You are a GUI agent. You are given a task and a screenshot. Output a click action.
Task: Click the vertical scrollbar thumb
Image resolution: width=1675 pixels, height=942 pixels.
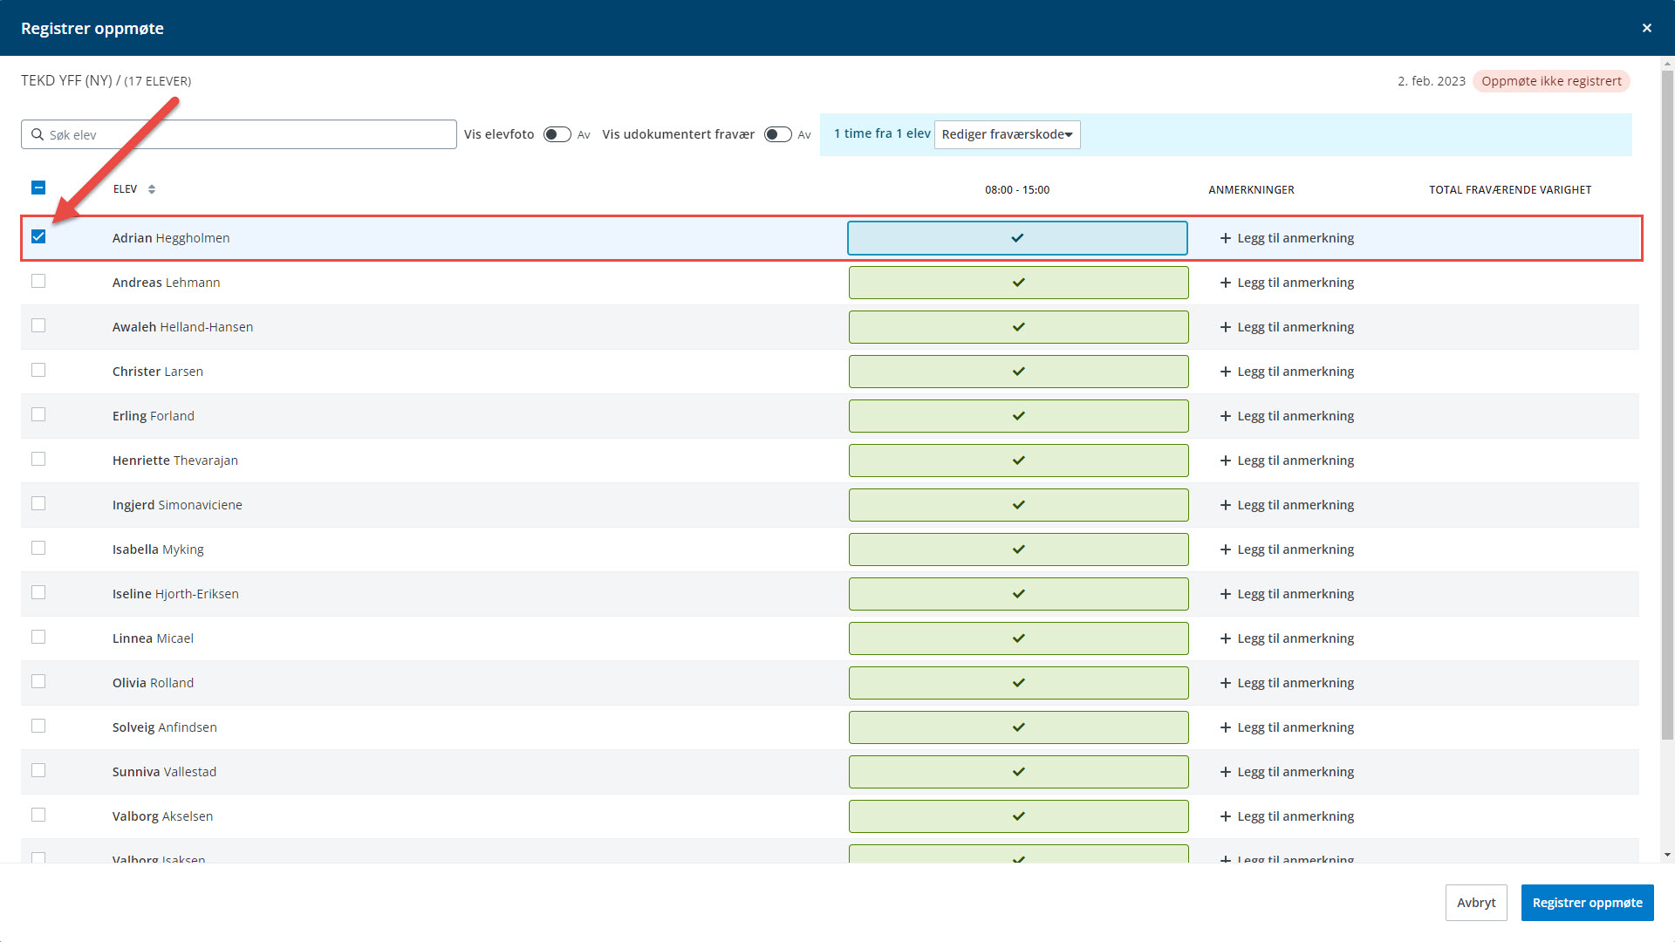[x=1667, y=406]
